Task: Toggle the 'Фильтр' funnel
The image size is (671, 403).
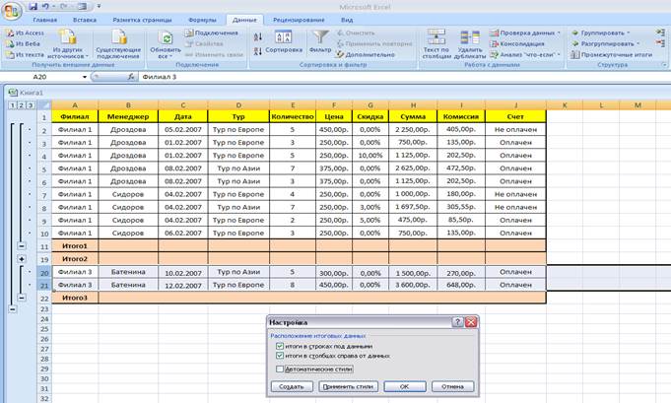Action: tap(320, 42)
